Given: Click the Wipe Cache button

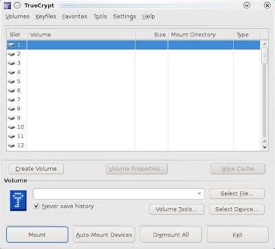Looking at the screenshot, I should click(x=238, y=169).
